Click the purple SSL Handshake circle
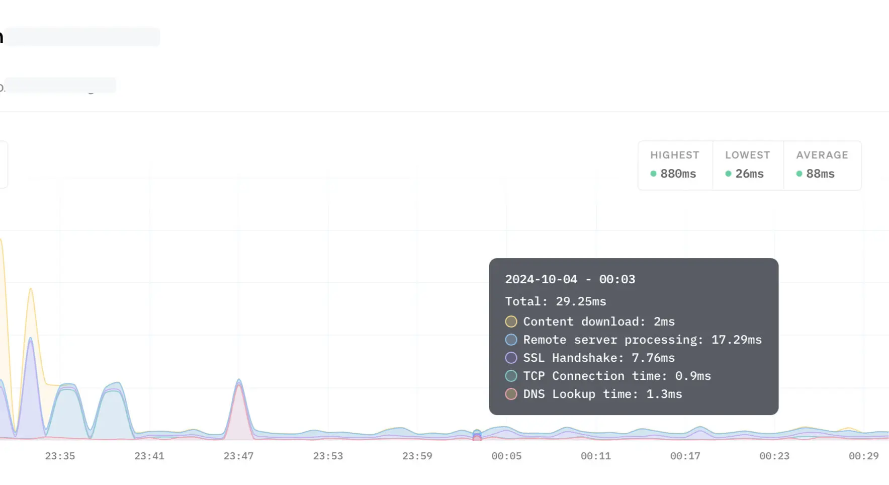The width and height of the screenshot is (889, 485). [x=511, y=358]
